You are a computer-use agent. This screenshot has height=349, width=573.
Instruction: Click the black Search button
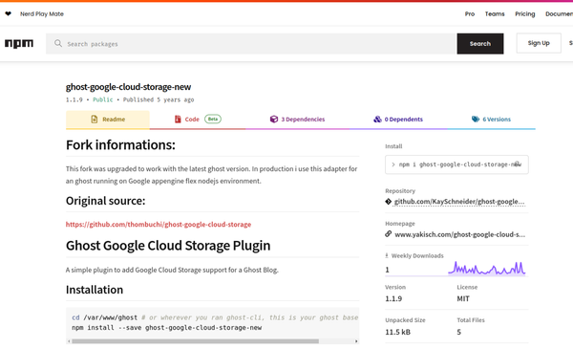pos(480,44)
